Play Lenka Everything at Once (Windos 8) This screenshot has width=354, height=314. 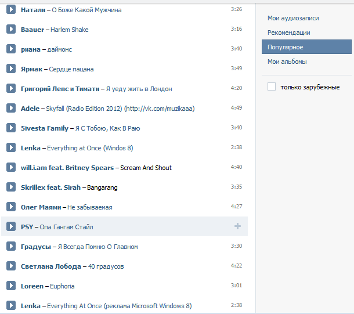coord(11,147)
